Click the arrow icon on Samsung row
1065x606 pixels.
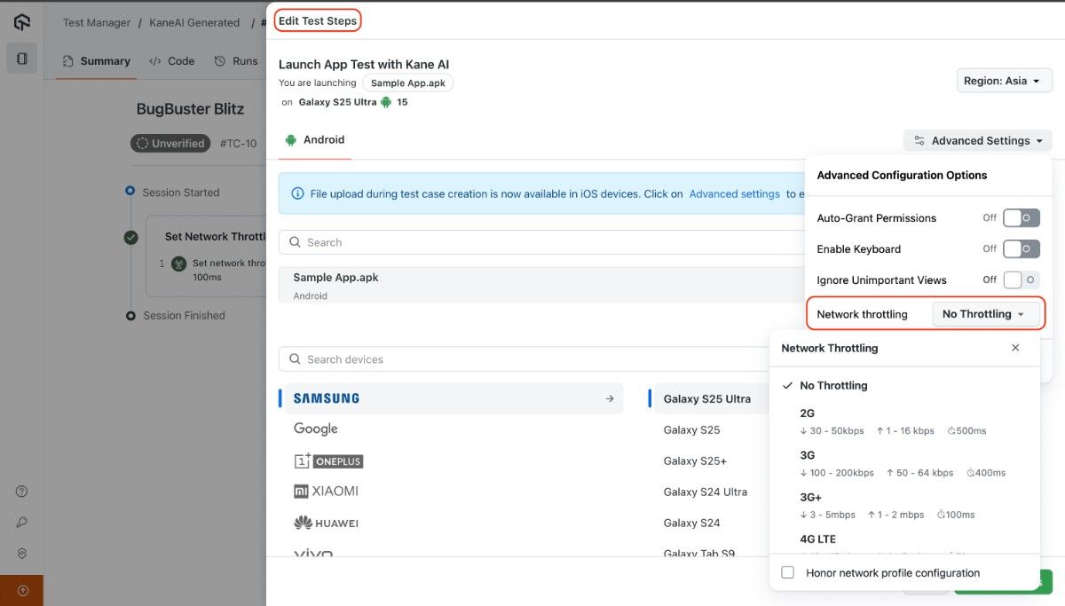pyautogui.click(x=610, y=398)
